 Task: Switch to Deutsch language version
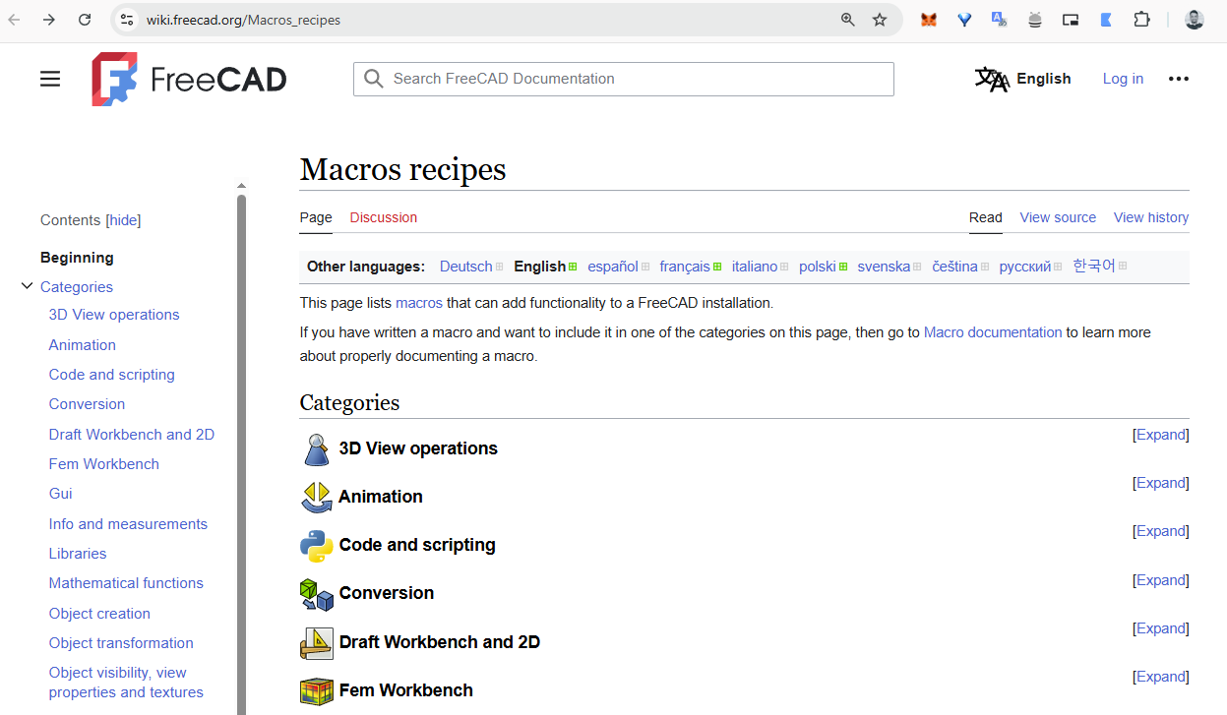point(466,267)
